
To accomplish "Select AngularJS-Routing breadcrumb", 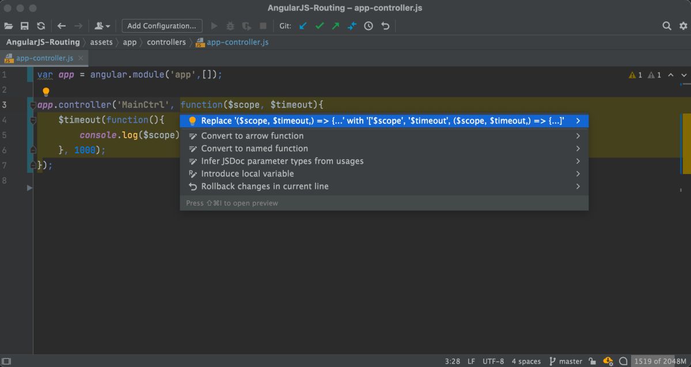I will tap(43, 42).
